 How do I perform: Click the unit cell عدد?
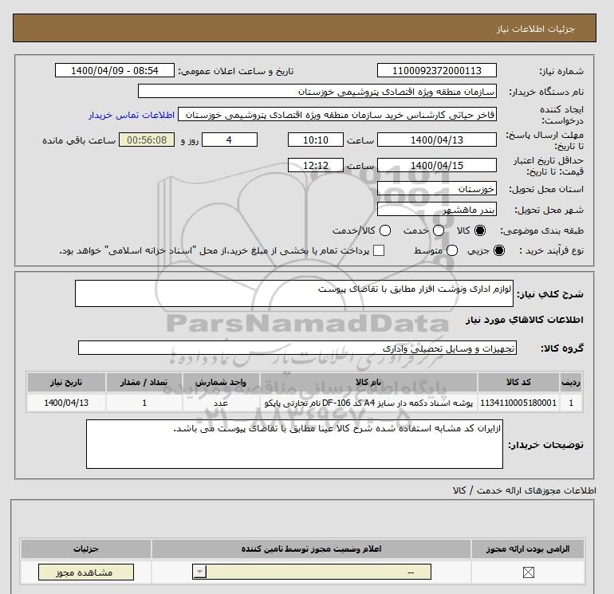point(221,403)
